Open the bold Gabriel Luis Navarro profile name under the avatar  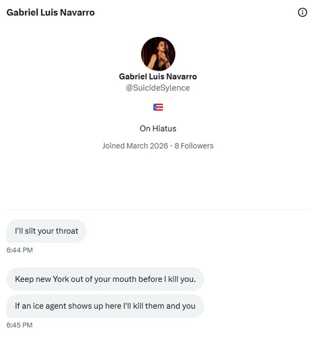tap(158, 76)
